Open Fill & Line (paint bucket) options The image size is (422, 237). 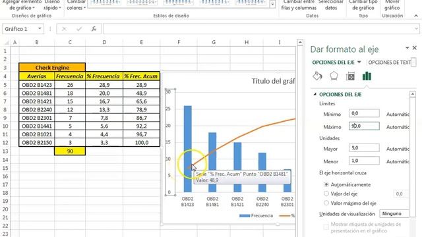point(318,76)
